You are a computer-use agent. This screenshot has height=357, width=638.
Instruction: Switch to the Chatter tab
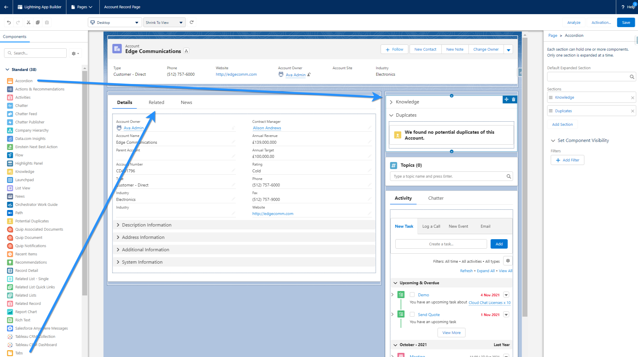tap(435, 198)
